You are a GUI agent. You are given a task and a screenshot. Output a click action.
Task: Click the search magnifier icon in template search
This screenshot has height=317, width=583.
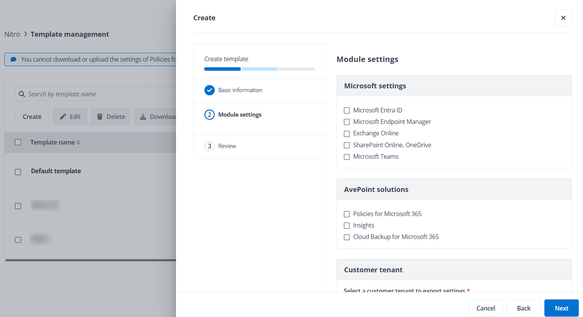(x=22, y=94)
